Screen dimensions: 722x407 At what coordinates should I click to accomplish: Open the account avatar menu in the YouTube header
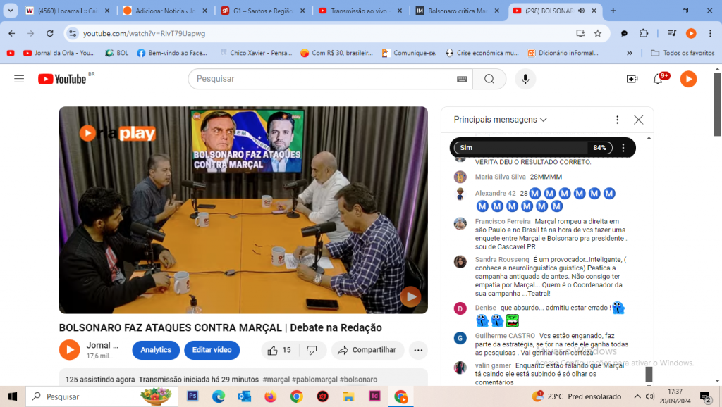click(x=688, y=79)
